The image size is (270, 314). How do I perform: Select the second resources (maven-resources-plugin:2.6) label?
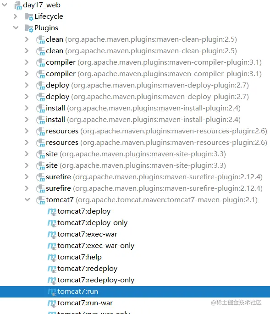click(x=156, y=143)
